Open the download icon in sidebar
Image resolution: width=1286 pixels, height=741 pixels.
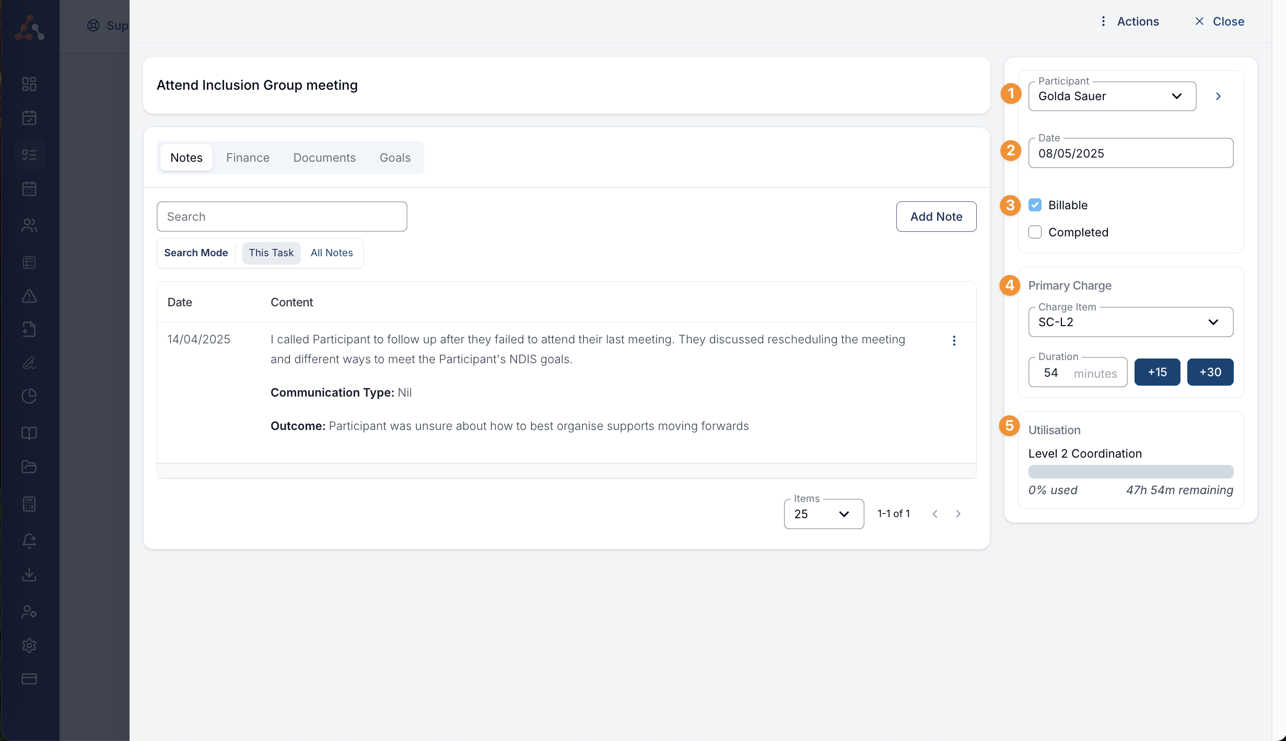coord(29,575)
